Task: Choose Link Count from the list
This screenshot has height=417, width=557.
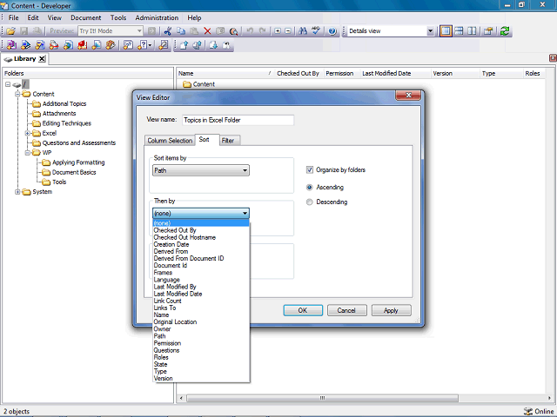Action: pyautogui.click(x=201, y=301)
